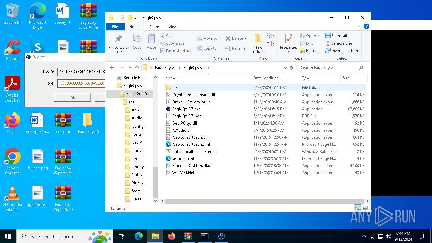Viewport: 432px width, 243px height.
Task: Open the File tab
Action: 115,27
